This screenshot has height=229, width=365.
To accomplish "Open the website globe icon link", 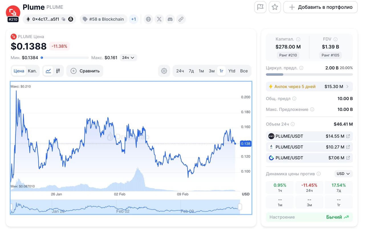I will 148,19.
